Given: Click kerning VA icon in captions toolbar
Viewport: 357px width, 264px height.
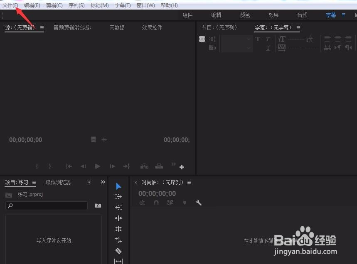Looking at the screenshot, I should pos(282,47).
